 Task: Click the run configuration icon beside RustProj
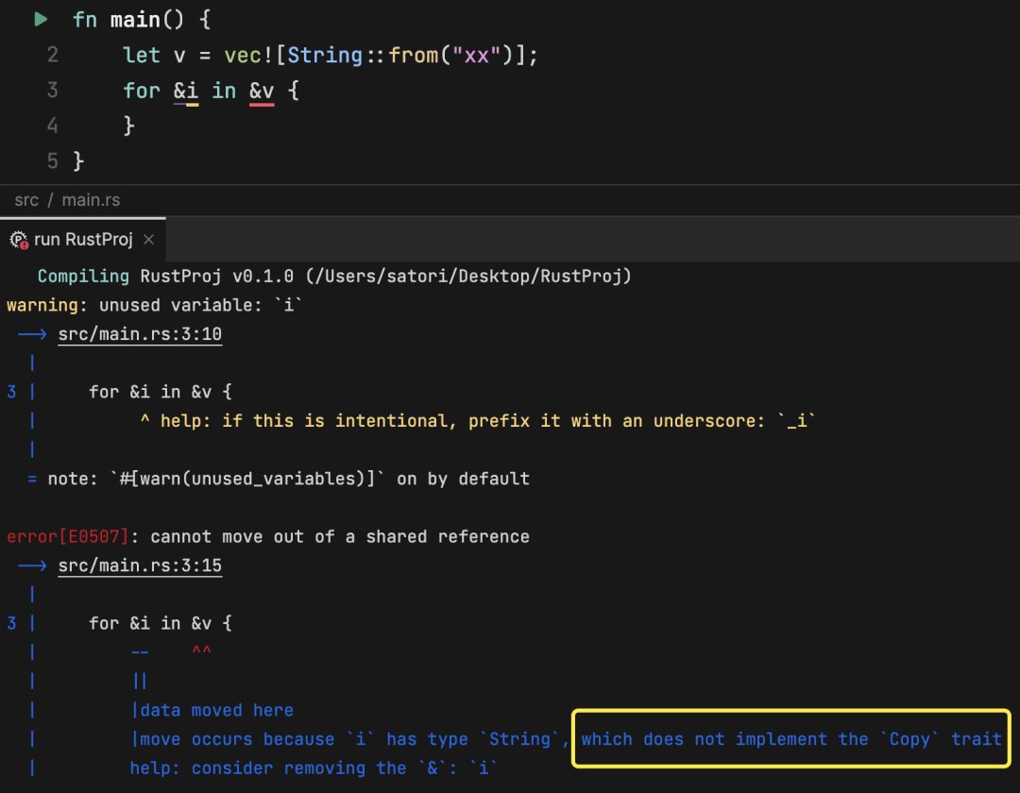tap(19, 240)
